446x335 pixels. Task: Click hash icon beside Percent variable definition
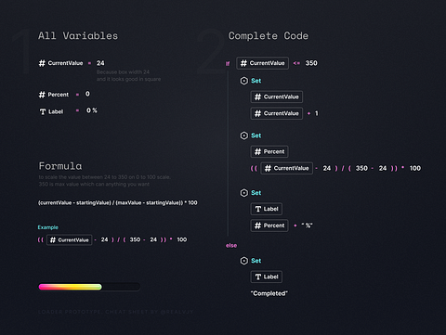click(42, 95)
